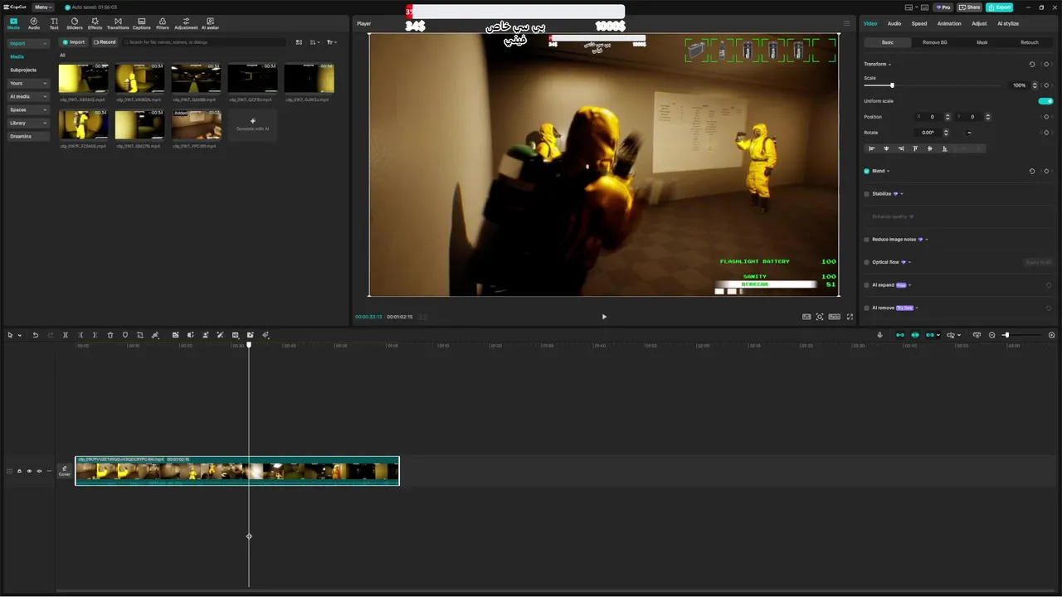Add keyframe for Position
This screenshot has width=1062, height=597.
point(1047,117)
